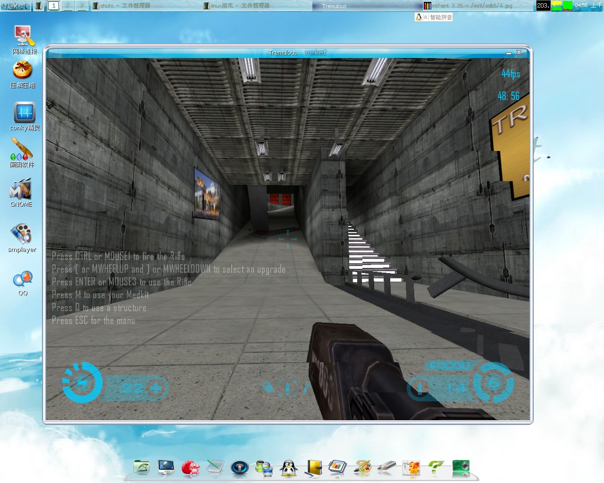Close the Tremulous game window
The height and width of the screenshot is (483, 604).
[519, 52]
